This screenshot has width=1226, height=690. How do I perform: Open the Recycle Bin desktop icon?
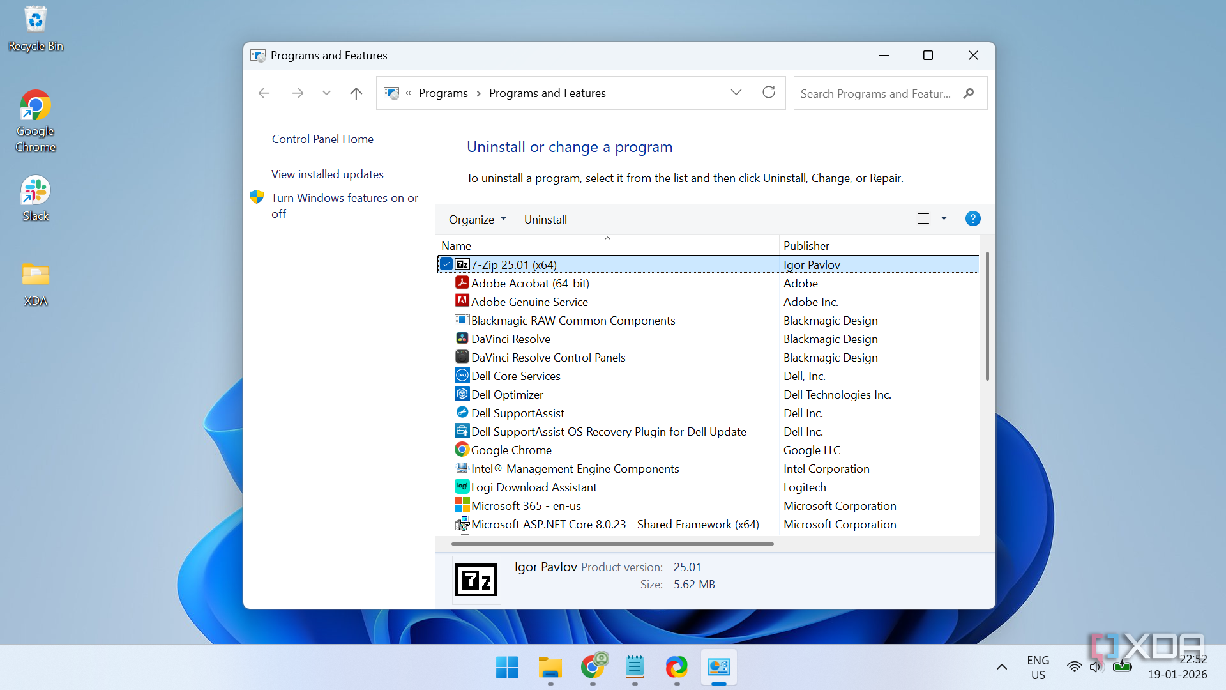pyautogui.click(x=36, y=29)
